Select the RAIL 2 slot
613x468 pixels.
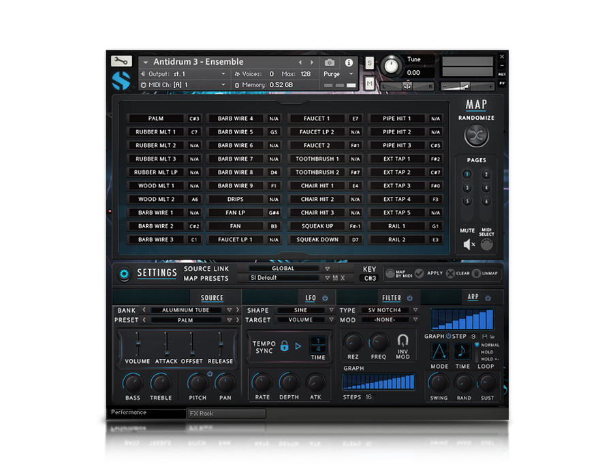397,240
